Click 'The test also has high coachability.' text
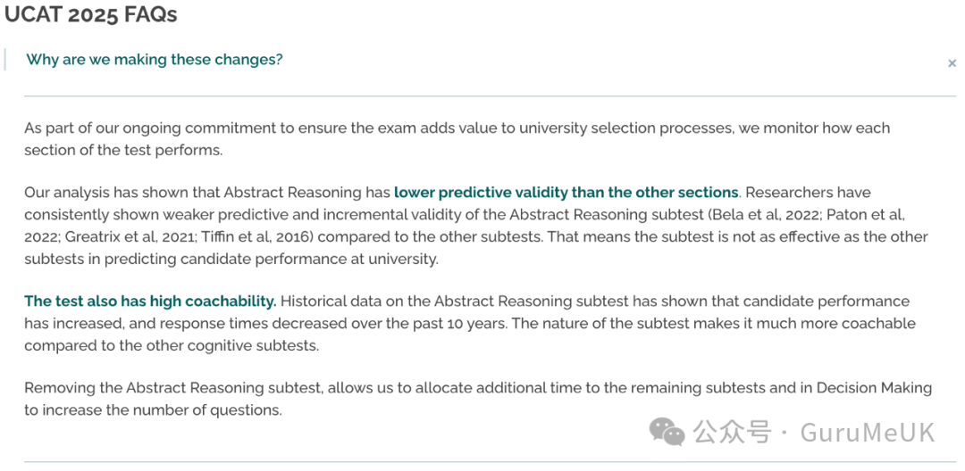Image resolution: width=965 pixels, height=471 pixels. click(150, 302)
